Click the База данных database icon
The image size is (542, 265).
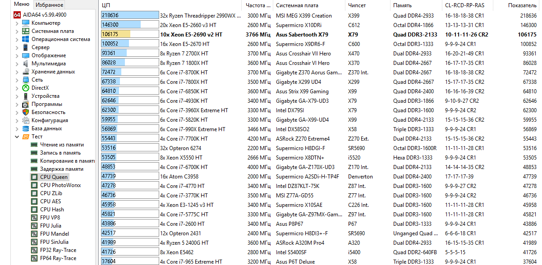(26, 128)
